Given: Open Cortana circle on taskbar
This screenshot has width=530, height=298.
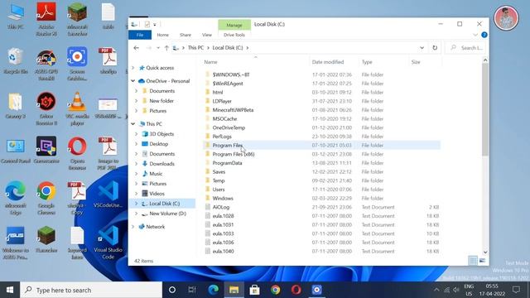Looking at the screenshot, I should pos(172,290).
